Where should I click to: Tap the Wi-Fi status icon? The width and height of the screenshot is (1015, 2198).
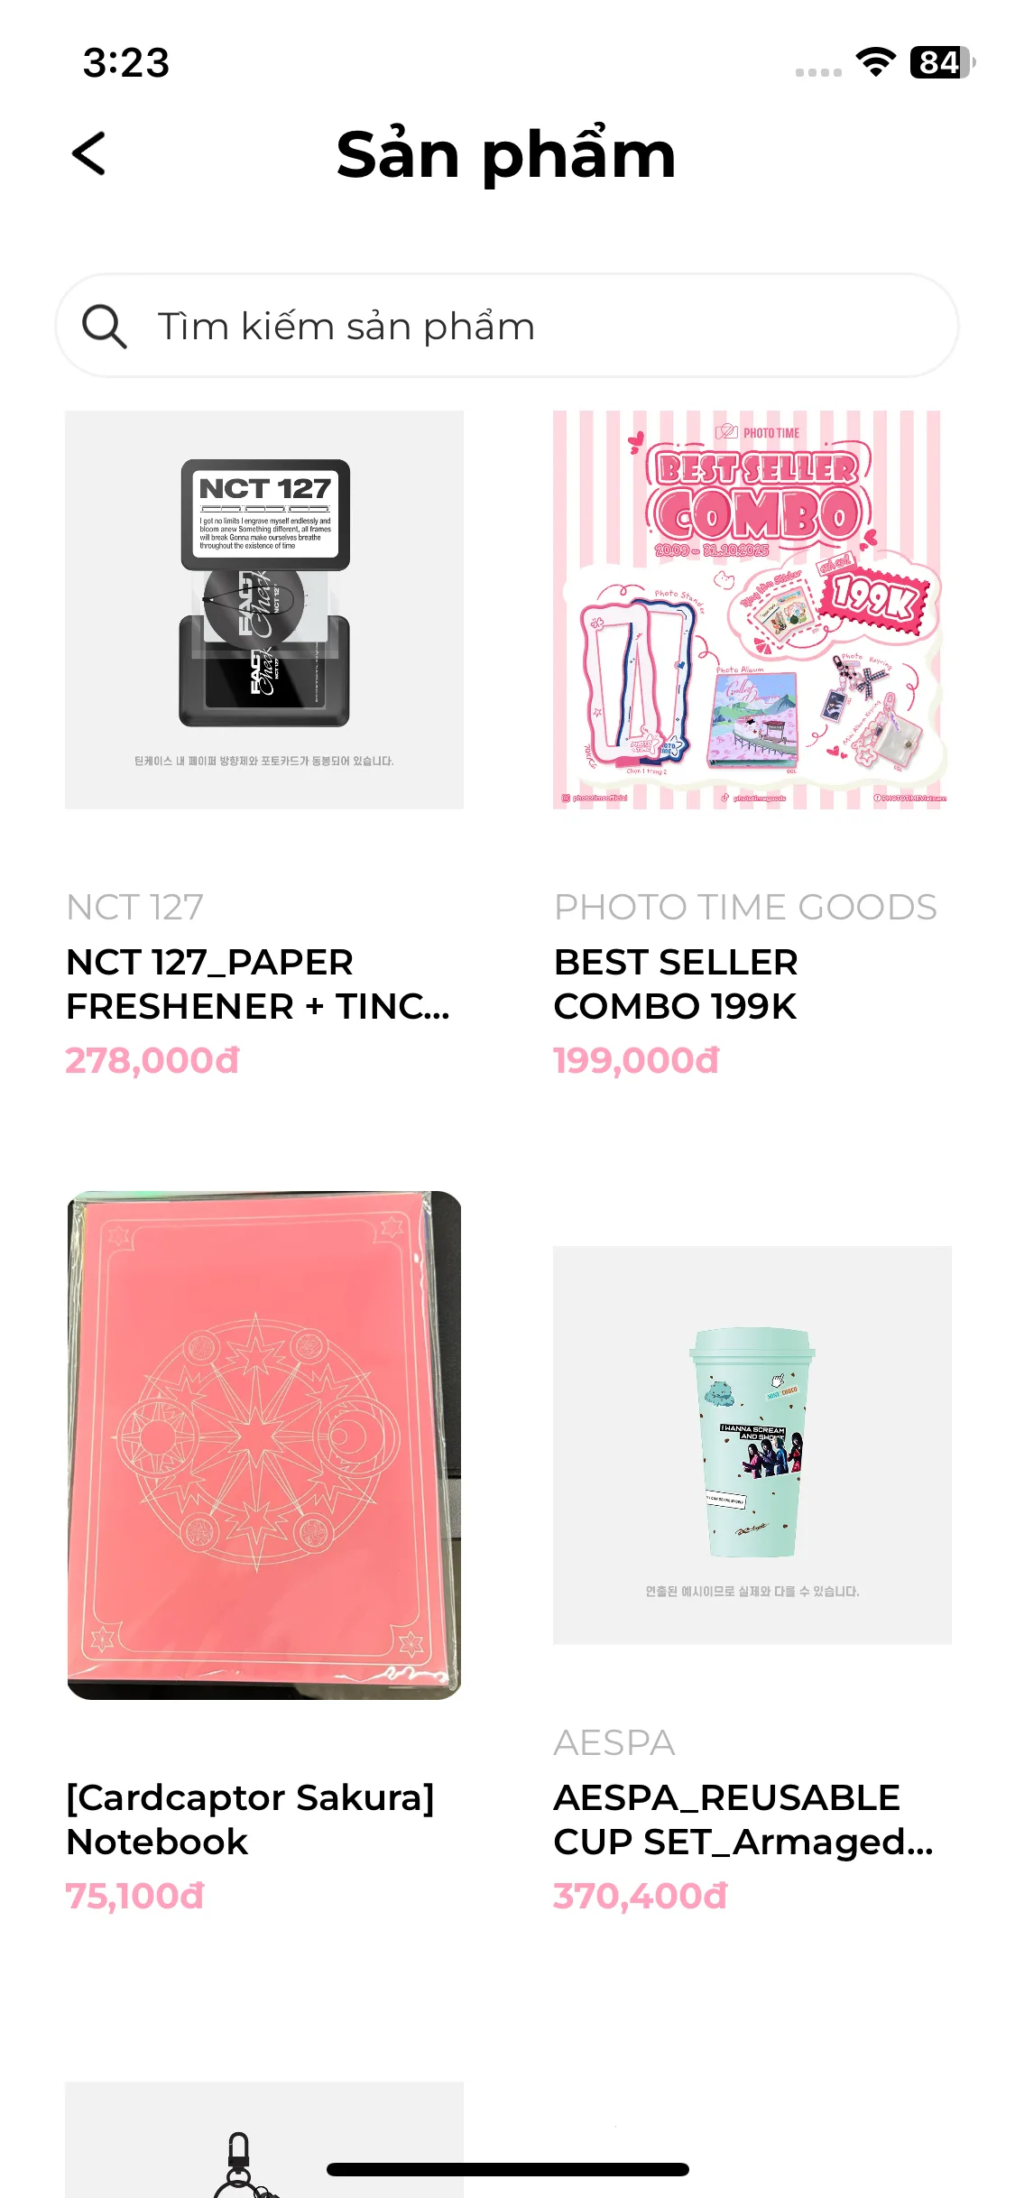pos(875,62)
